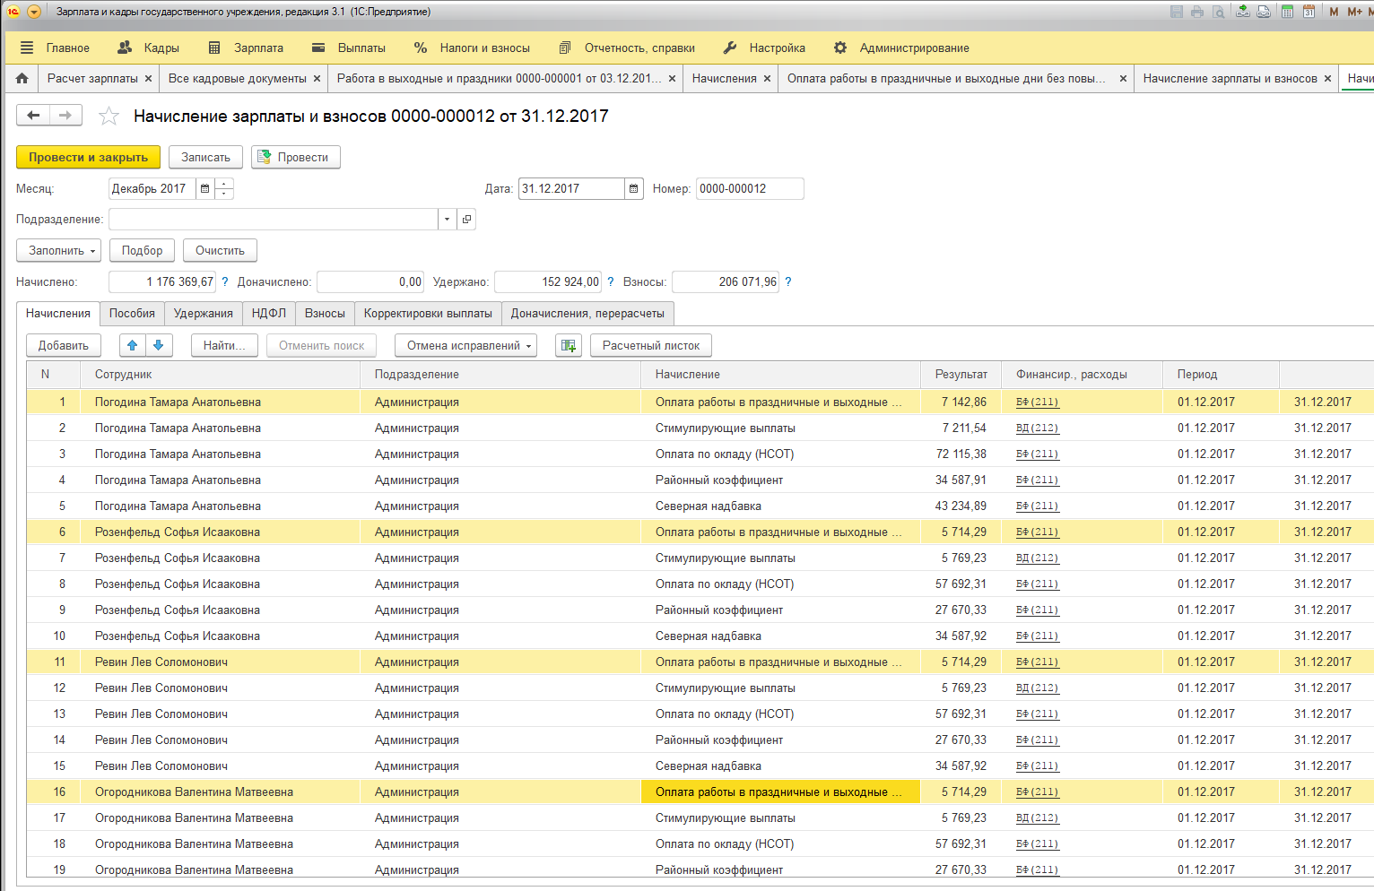Click into the Номер input field
The height and width of the screenshot is (891, 1374).
click(750, 188)
